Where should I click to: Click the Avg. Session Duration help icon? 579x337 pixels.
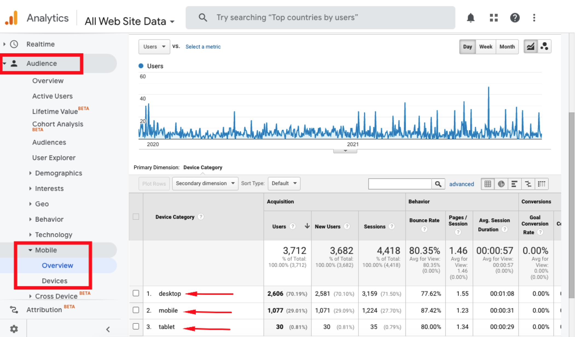505,229
